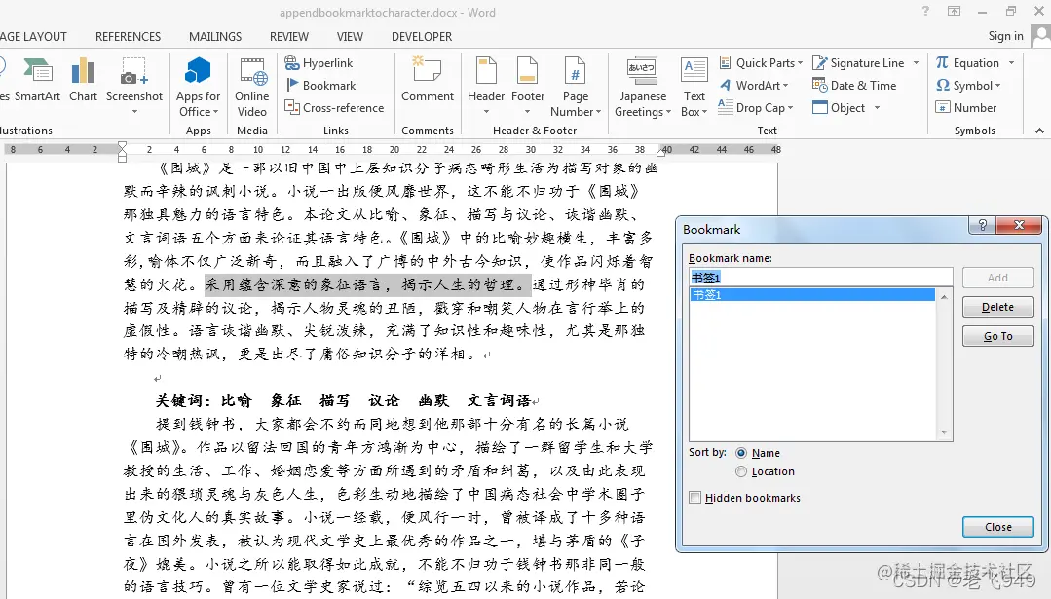Open the Cross-reference tool
This screenshot has height=599, width=1051.
point(334,108)
